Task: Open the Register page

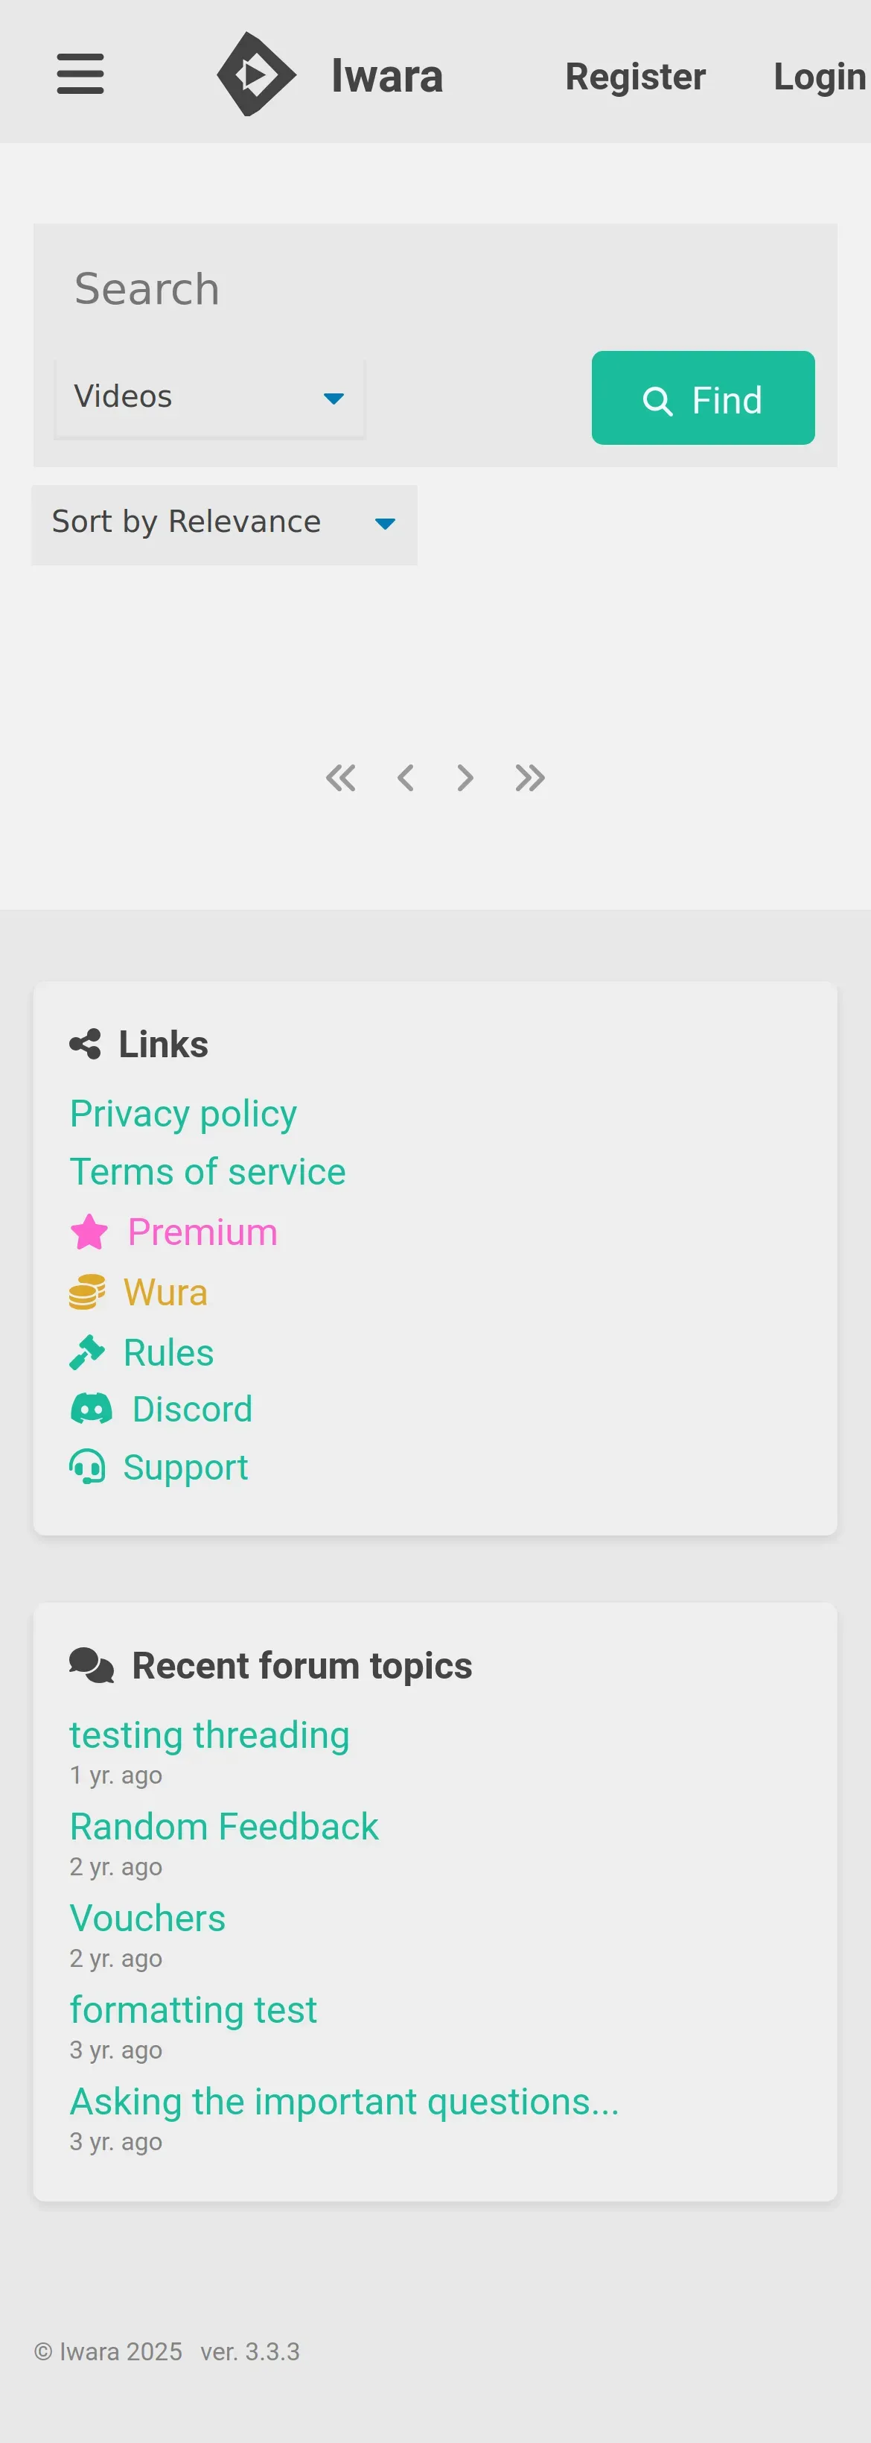Action: pyautogui.click(x=635, y=77)
